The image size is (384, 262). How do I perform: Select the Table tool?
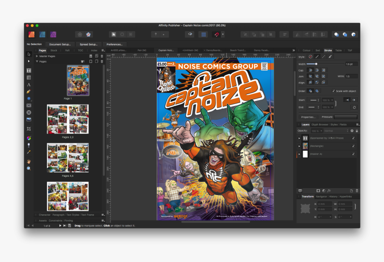click(29, 78)
